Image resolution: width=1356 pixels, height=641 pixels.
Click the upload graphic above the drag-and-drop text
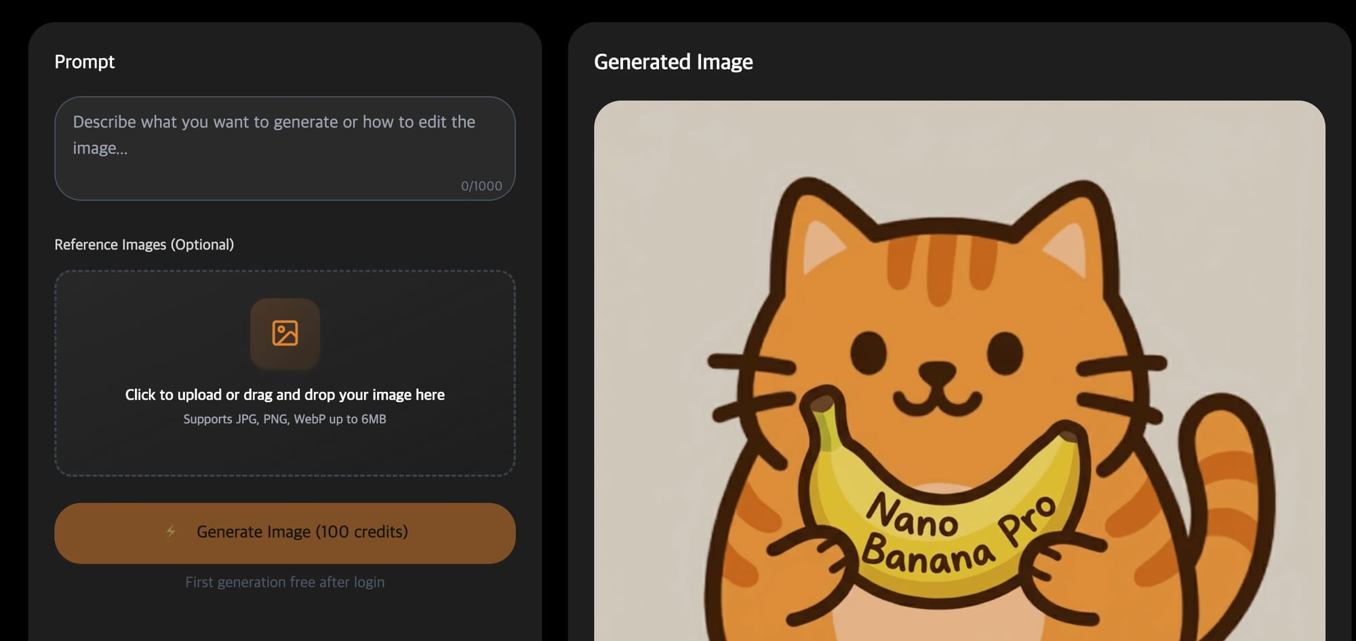285,334
